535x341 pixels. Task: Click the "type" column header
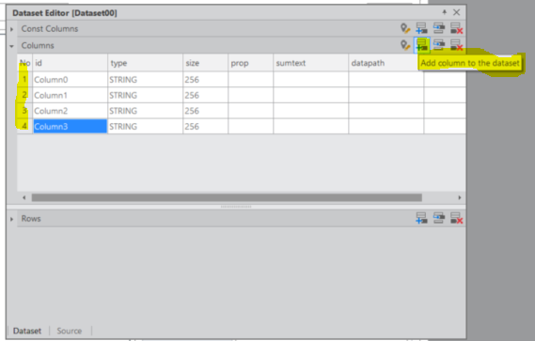pos(146,63)
